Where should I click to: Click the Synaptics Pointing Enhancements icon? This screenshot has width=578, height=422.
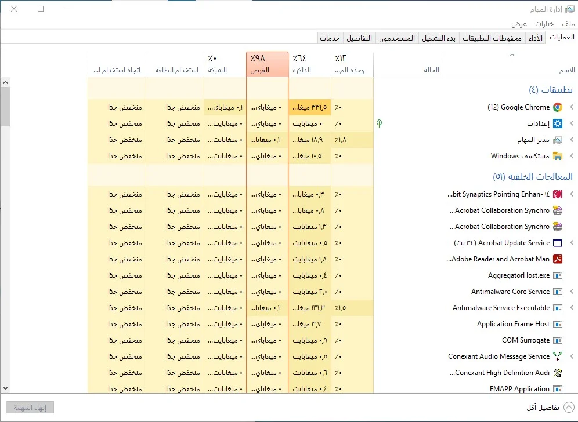(557, 194)
